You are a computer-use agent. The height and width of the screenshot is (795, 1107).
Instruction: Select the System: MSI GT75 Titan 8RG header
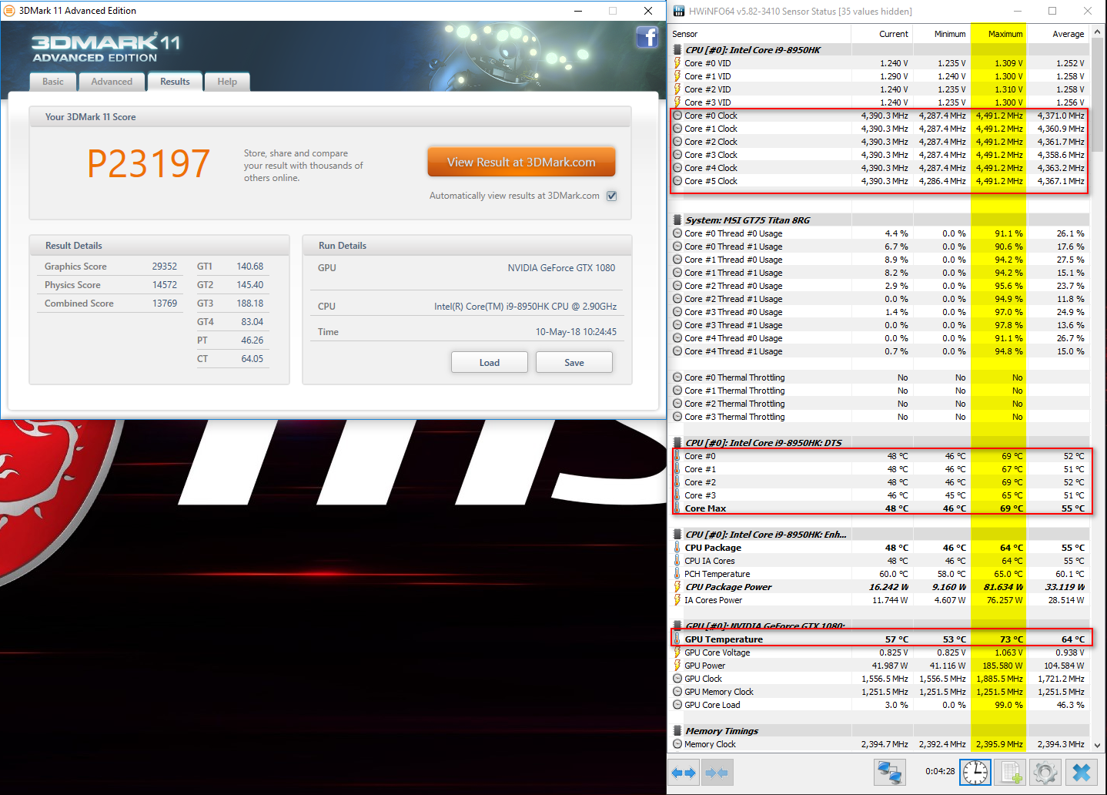point(878,220)
